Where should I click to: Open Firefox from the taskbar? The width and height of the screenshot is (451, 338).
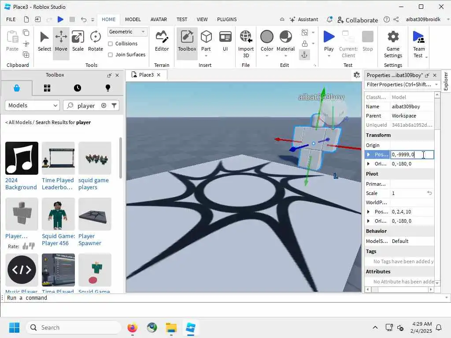click(x=132, y=327)
